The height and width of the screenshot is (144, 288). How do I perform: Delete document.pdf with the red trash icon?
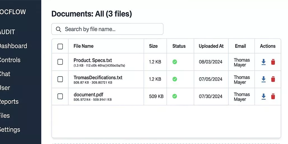point(273,96)
